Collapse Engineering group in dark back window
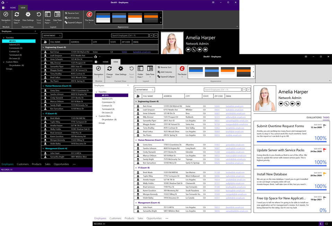The height and width of the screenshot is (226, 332). tap(43, 47)
